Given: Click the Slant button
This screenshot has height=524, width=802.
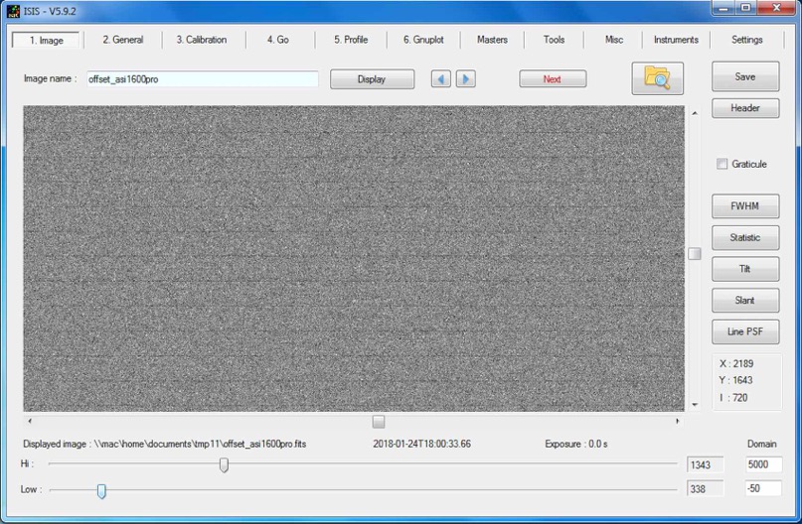Looking at the screenshot, I should point(745,301).
